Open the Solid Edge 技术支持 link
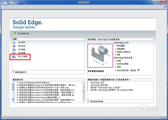 point(99,85)
